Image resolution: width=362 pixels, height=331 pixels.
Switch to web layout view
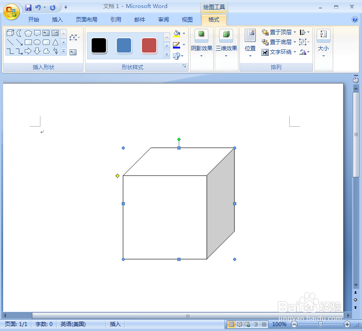click(x=247, y=324)
